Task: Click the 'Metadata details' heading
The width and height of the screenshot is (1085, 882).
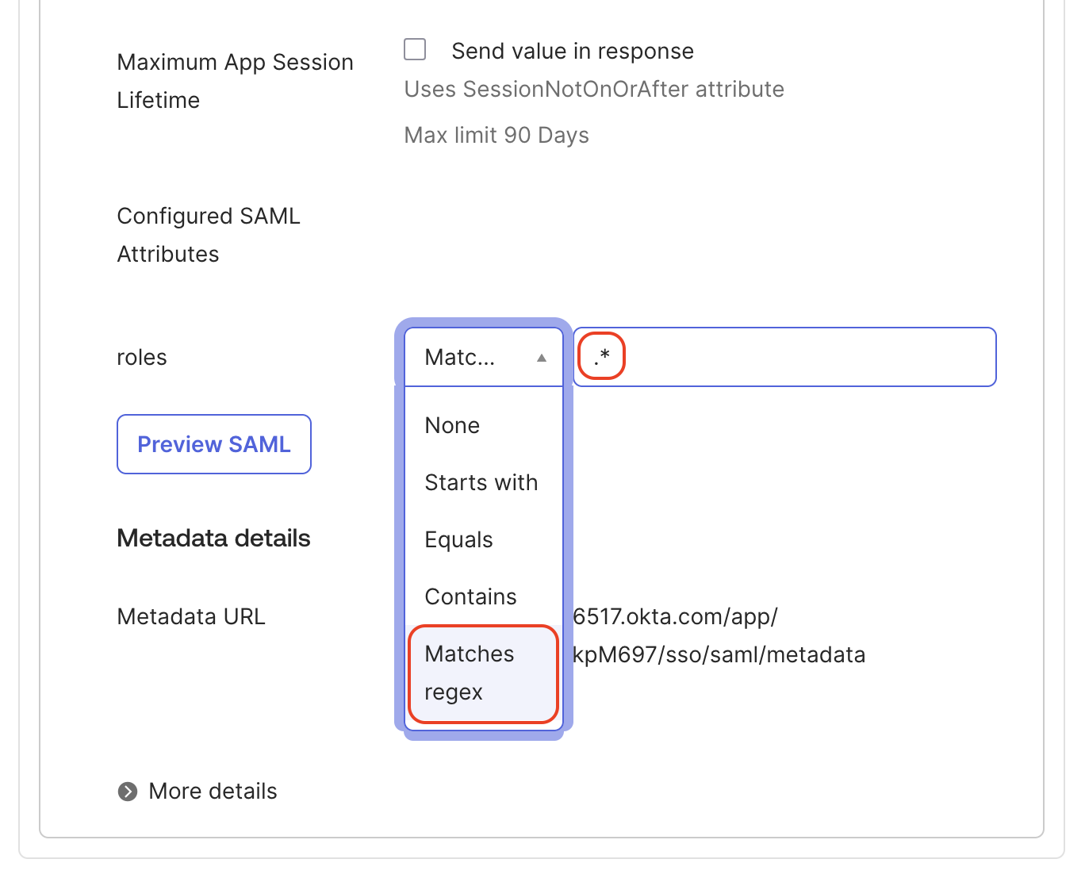Action: 213,539
